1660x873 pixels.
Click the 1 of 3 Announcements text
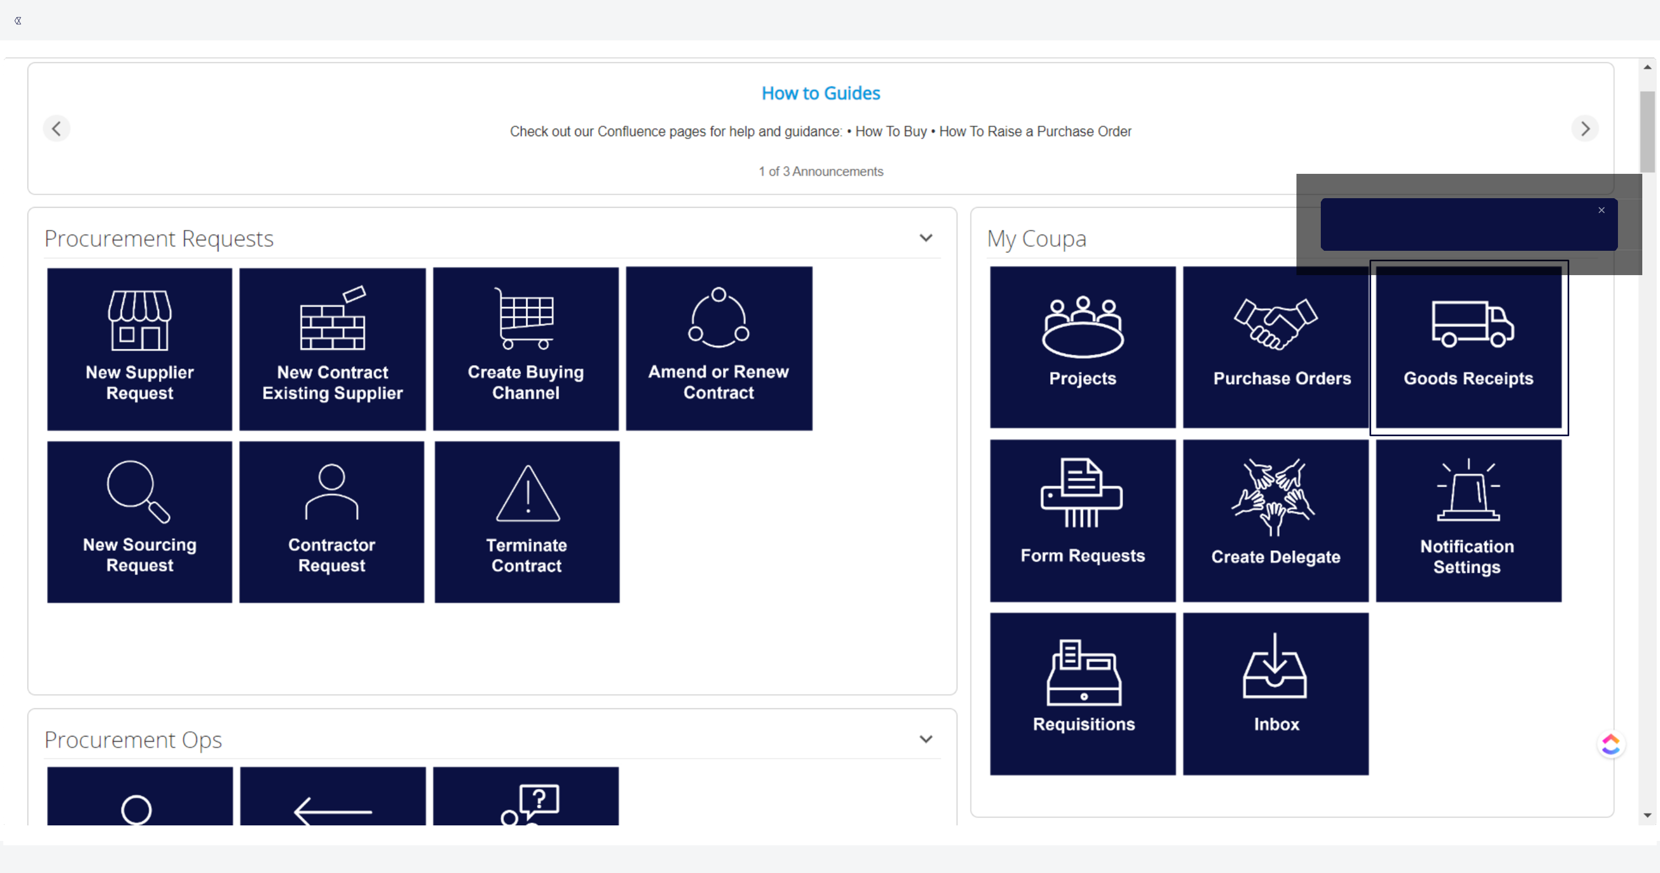[x=821, y=172]
